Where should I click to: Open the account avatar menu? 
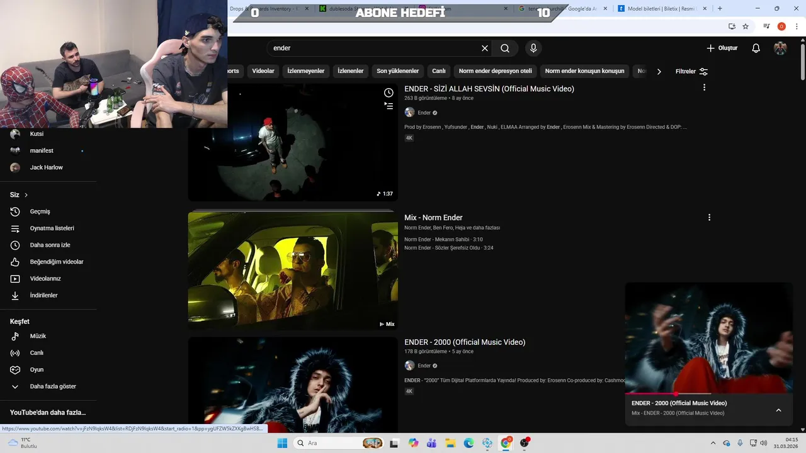coord(780,48)
